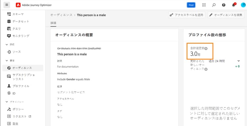Open the apps grid switcher
This screenshot has width=247, height=126.
pos(204,5)
